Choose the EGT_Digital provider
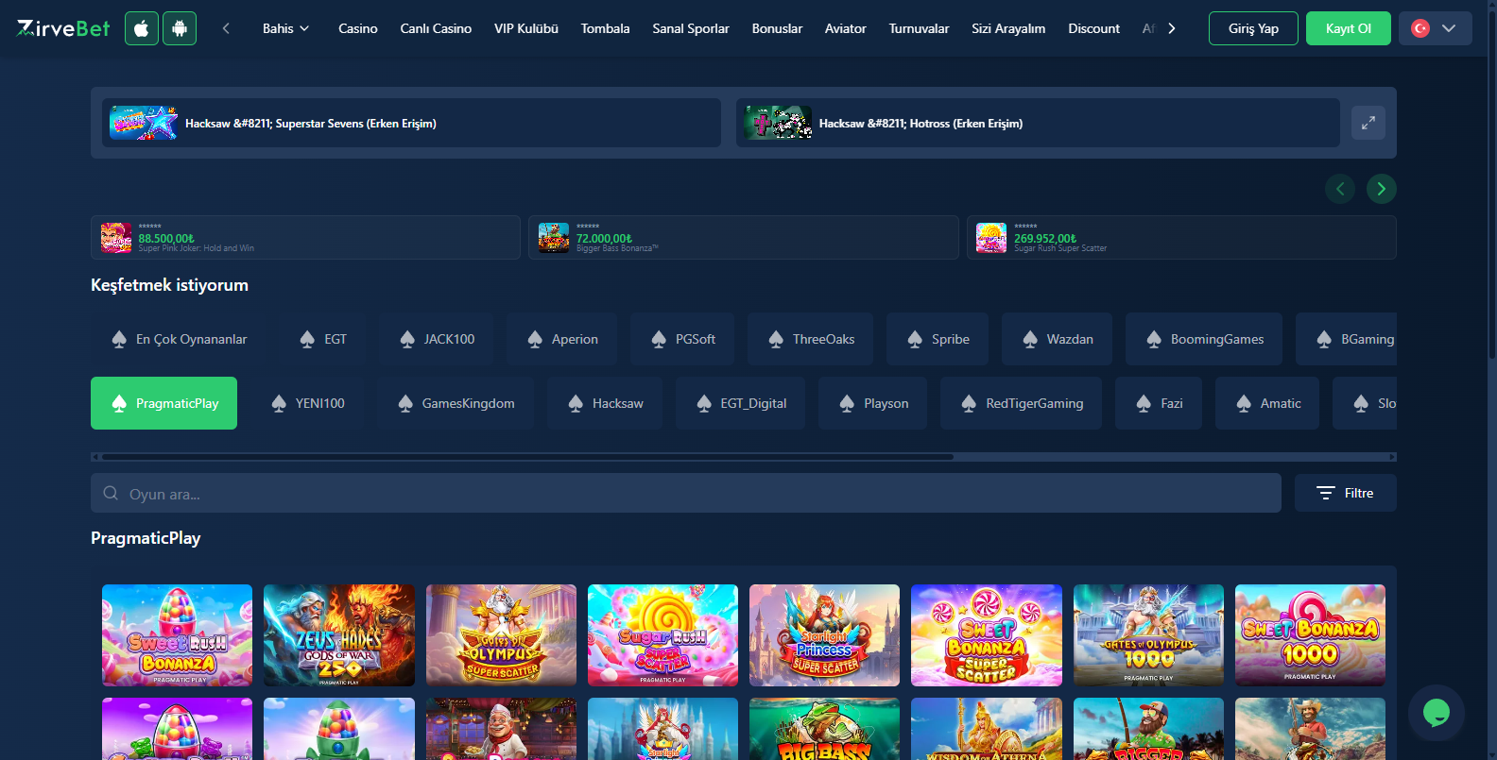Screen dimensions: 1497x760 (x=740, y=403)
